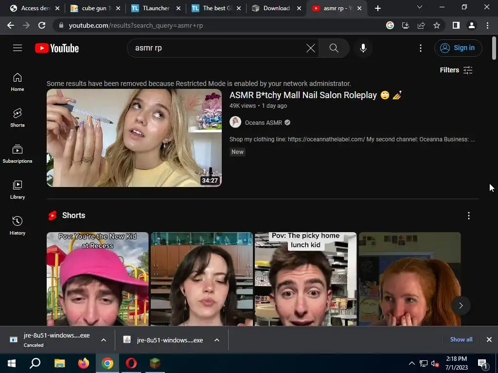Screen dimensions: 498x373
Task: Open Minecraft from taskbar
Action: click(x=155, y=363)
